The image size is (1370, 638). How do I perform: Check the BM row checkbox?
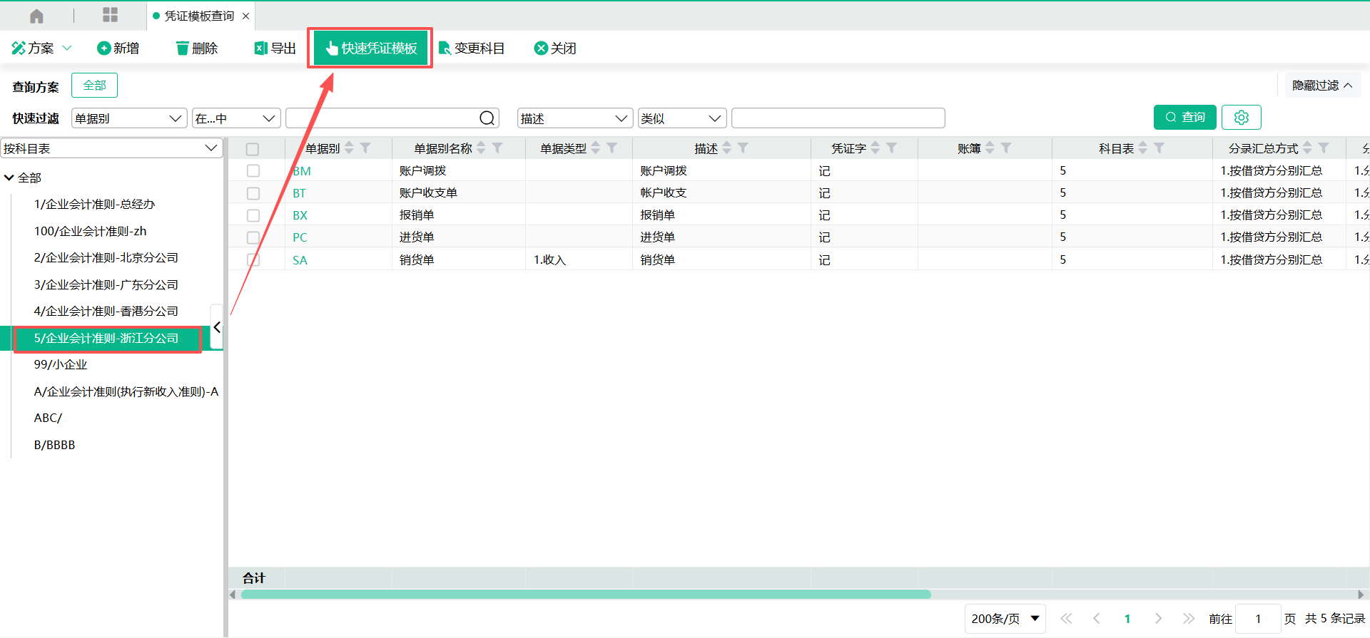point(253,171)
